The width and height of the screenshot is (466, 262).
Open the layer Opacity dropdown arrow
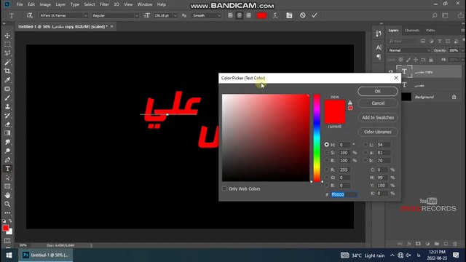tap(462, 50)
